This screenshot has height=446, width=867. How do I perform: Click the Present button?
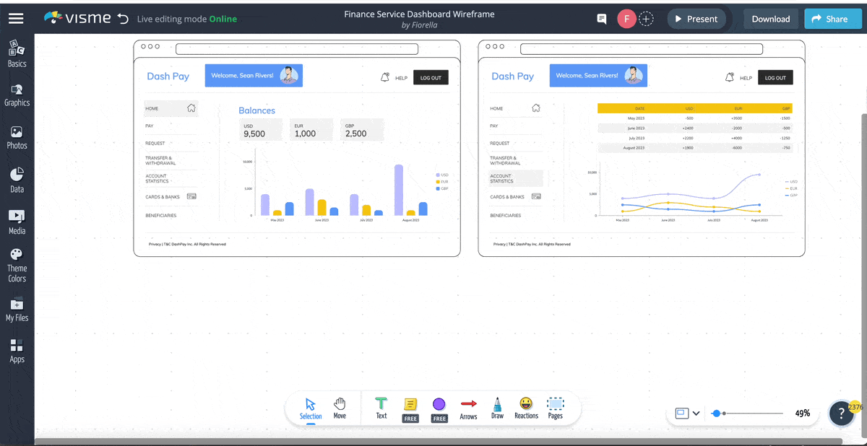[x=696, y=19]
